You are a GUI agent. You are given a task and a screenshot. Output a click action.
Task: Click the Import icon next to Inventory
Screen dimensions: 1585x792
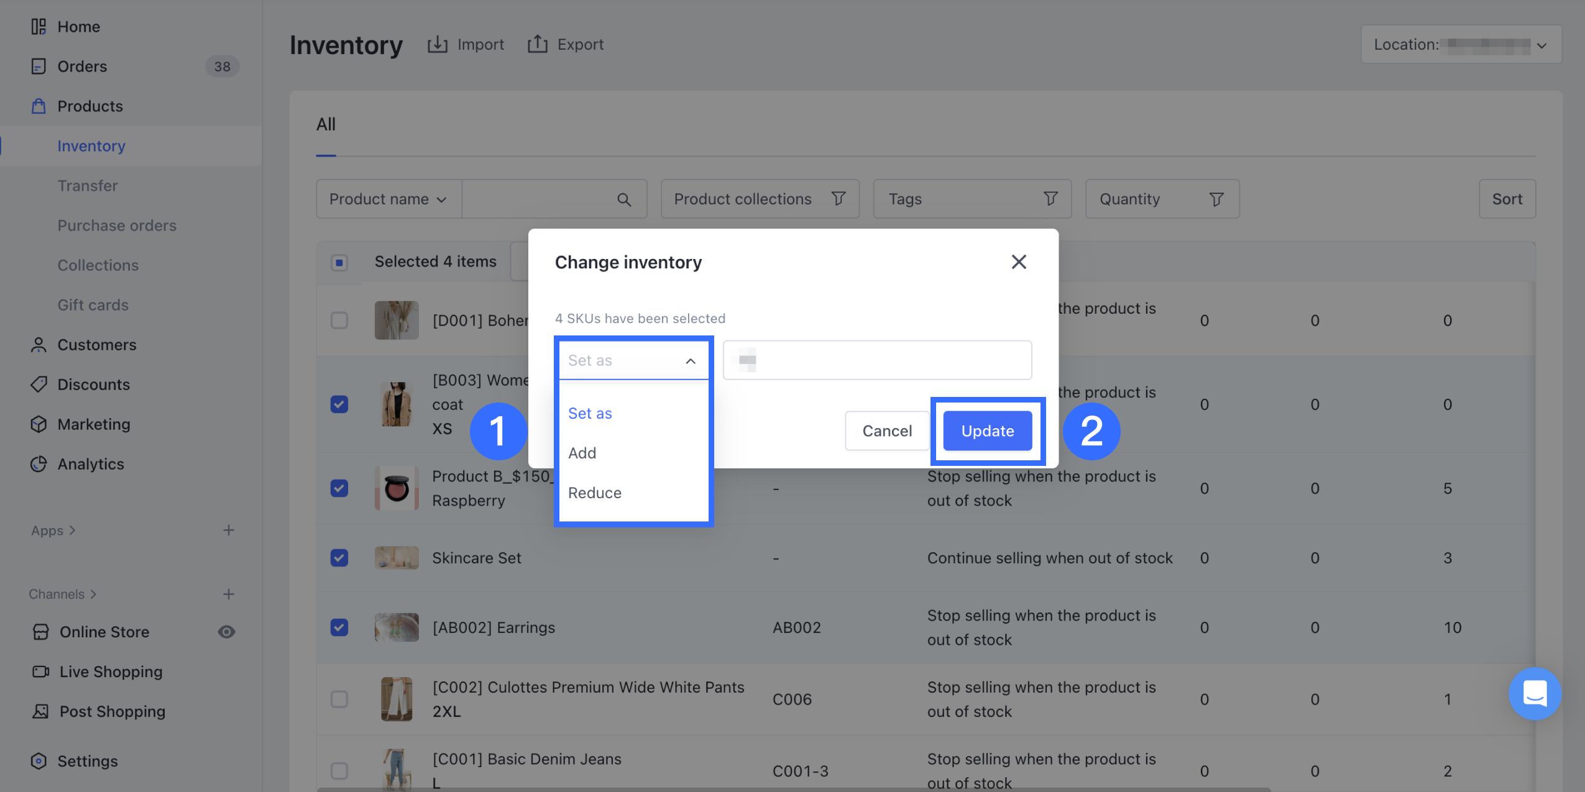click(x=438, y=44)
